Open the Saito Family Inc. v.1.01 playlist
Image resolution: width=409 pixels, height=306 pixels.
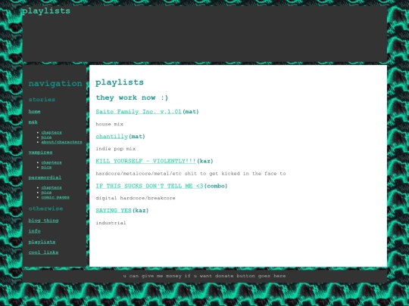(139, 112)
